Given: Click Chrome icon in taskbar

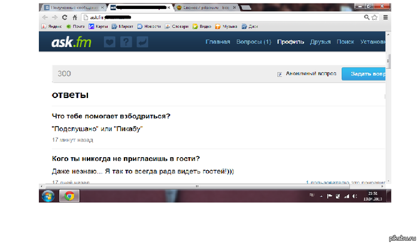Looking at the screenshot, I should pyautogui.click(x=69, y=196).
